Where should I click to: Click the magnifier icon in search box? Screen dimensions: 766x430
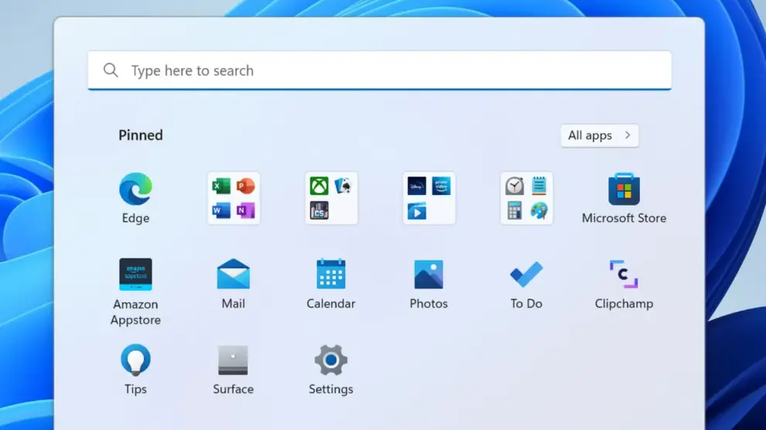click(111, 70)
